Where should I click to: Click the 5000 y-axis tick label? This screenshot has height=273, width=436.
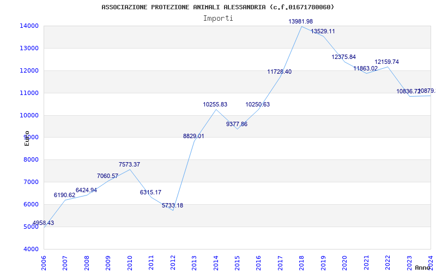coord(31,227)
